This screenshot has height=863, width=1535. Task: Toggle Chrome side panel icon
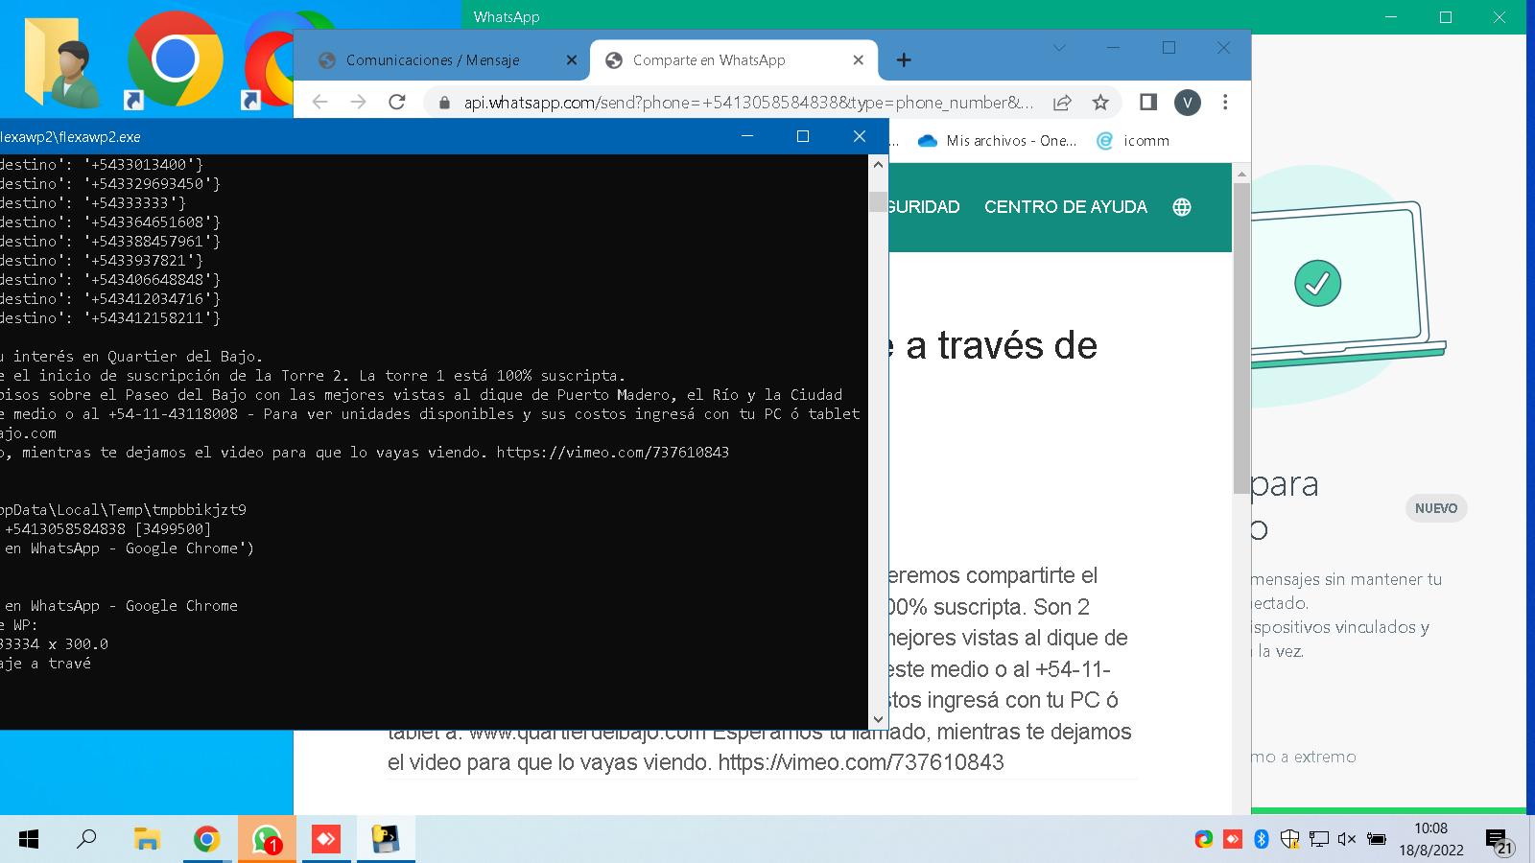coord(1147,102)
